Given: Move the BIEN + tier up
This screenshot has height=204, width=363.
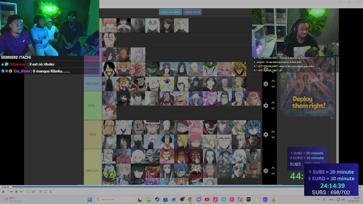Looking at the screenshot, I should (x=273, y=103).
